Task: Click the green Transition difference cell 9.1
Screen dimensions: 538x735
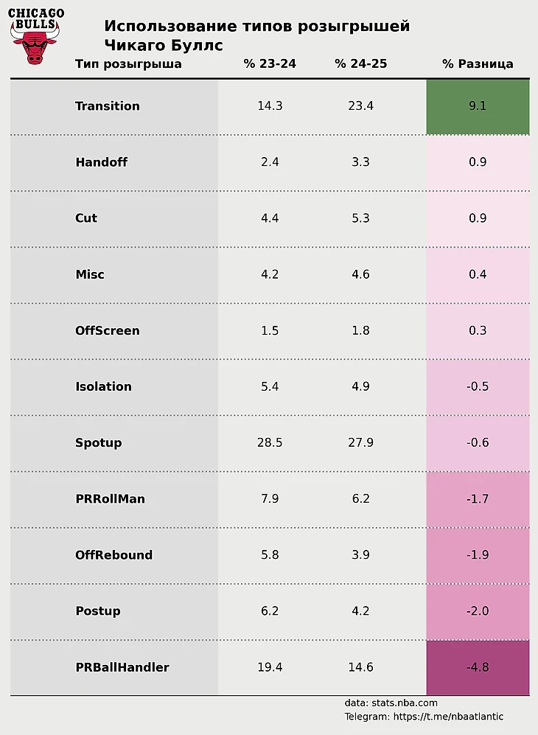Action: tap(478, 106)
